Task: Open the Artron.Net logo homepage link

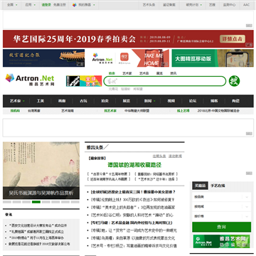Action: pyautogui.click(x=30, y=80)
